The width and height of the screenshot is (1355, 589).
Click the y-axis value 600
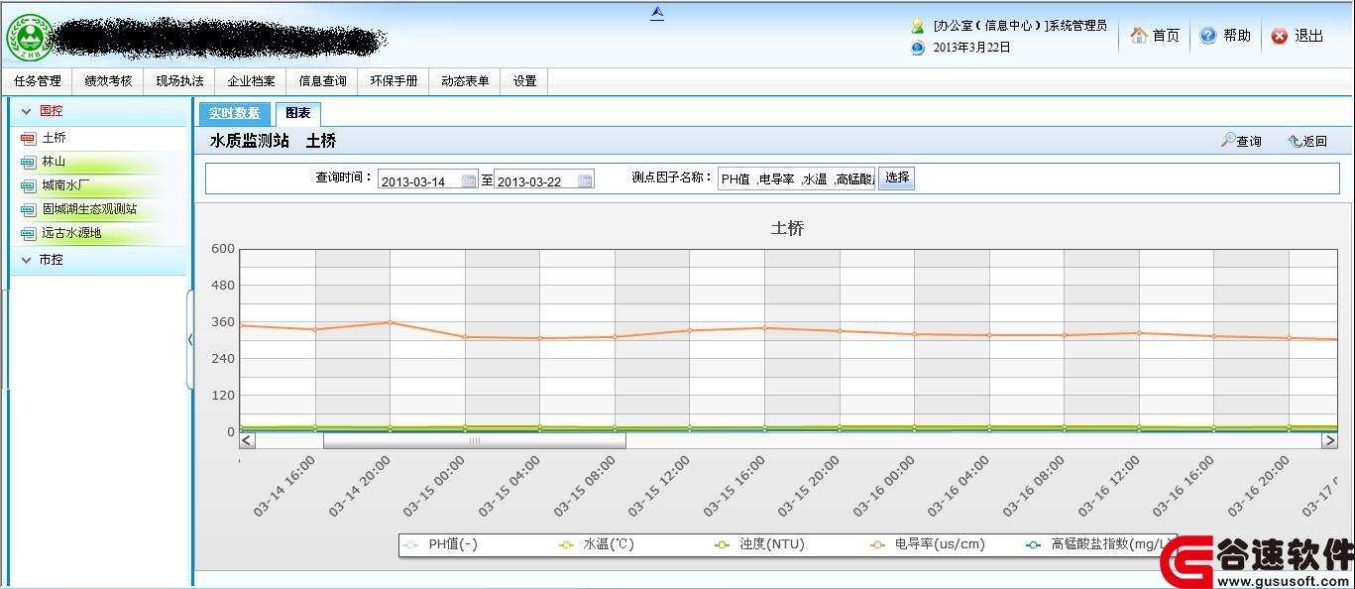pos(223,249)
